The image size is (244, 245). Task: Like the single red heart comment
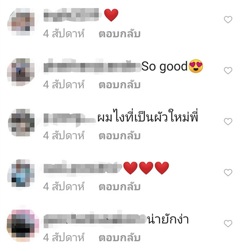[228, 20]
